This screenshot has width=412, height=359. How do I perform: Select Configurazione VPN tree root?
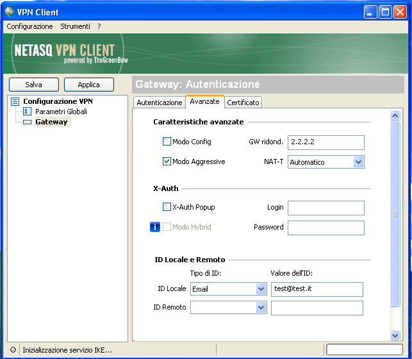58,101
